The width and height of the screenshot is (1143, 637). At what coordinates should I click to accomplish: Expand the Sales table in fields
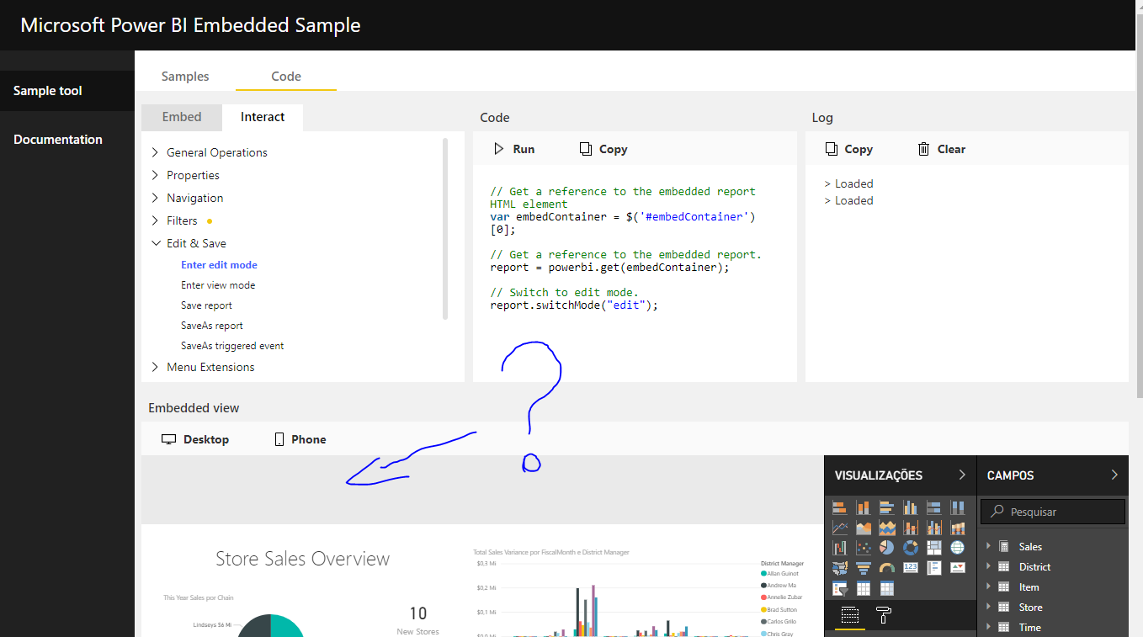[989, 547]
